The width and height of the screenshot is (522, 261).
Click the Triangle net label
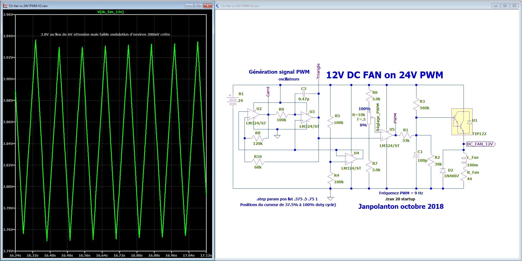319,71
